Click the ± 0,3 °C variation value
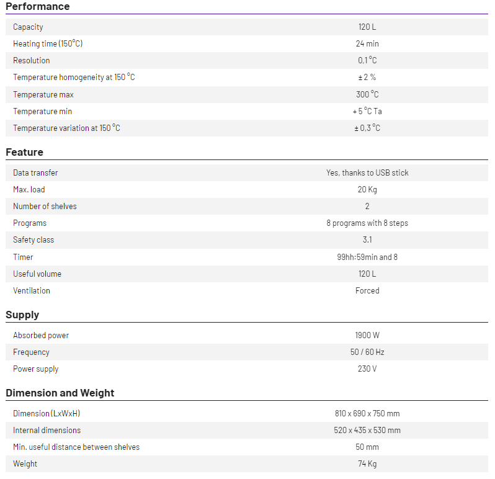Image resolution: width=495 pixels, height=479 pixels. (367, 128)
